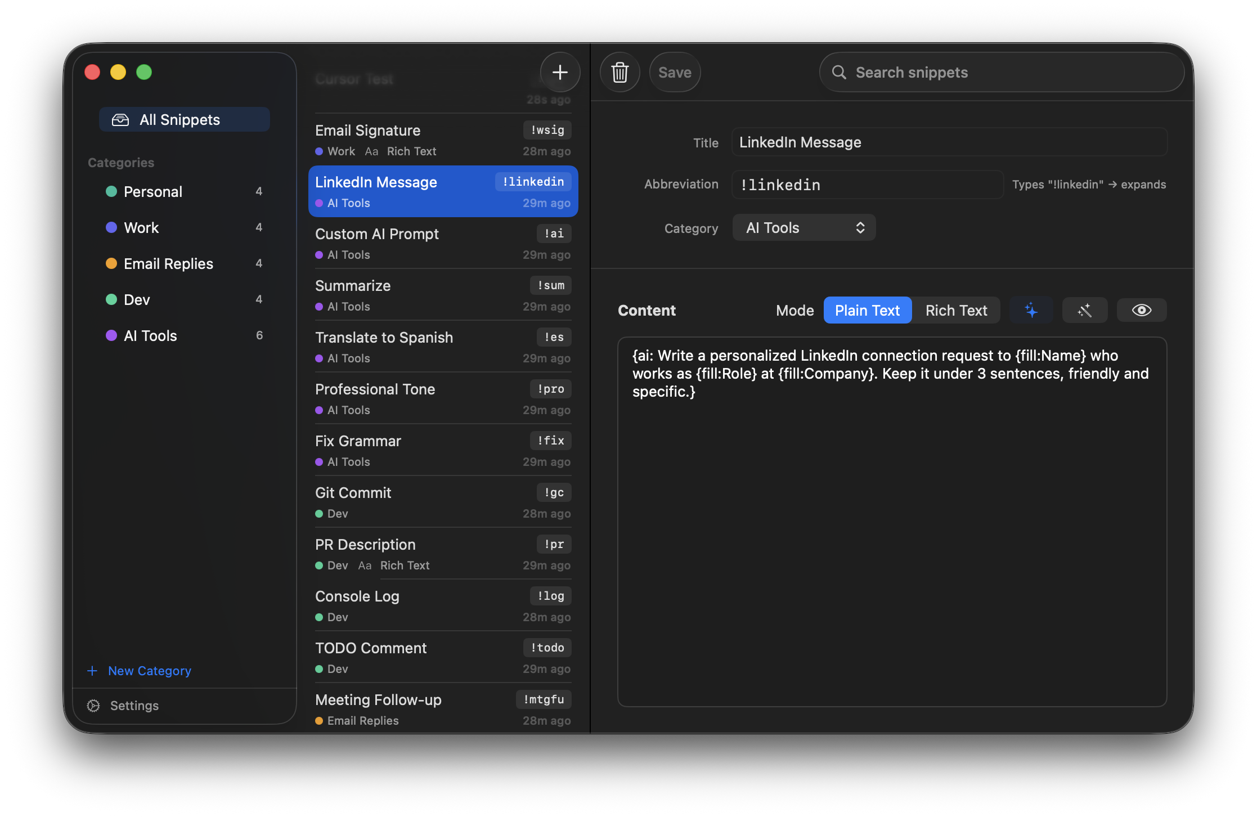The image size is (1257, 817).
Task: Open Settings via the gear icon
Action: pyautogui.click(x=93, y=706)
